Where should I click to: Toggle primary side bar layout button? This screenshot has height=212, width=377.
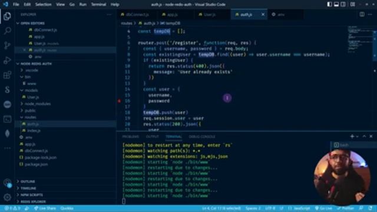[329, 4]
